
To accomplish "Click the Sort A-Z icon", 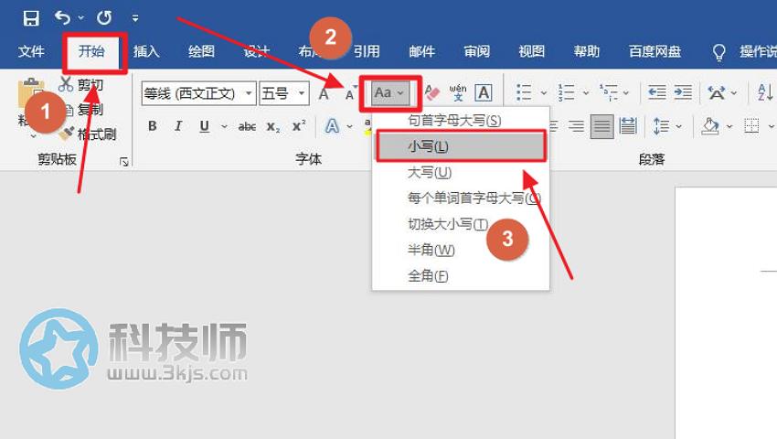I will coord(765,92).
